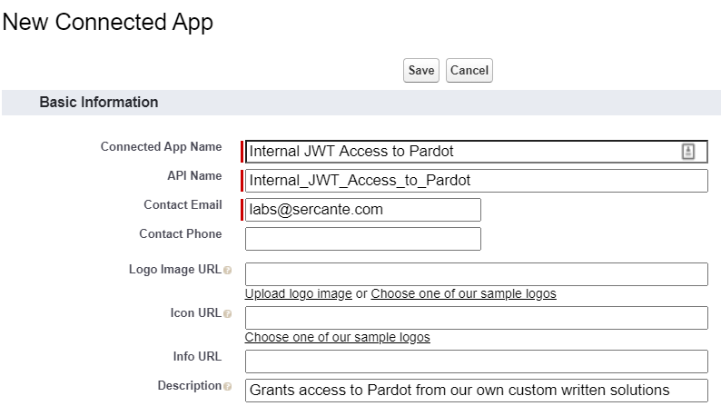
Task: Click the Logo Image URL input box
Action: click(477, 274)
